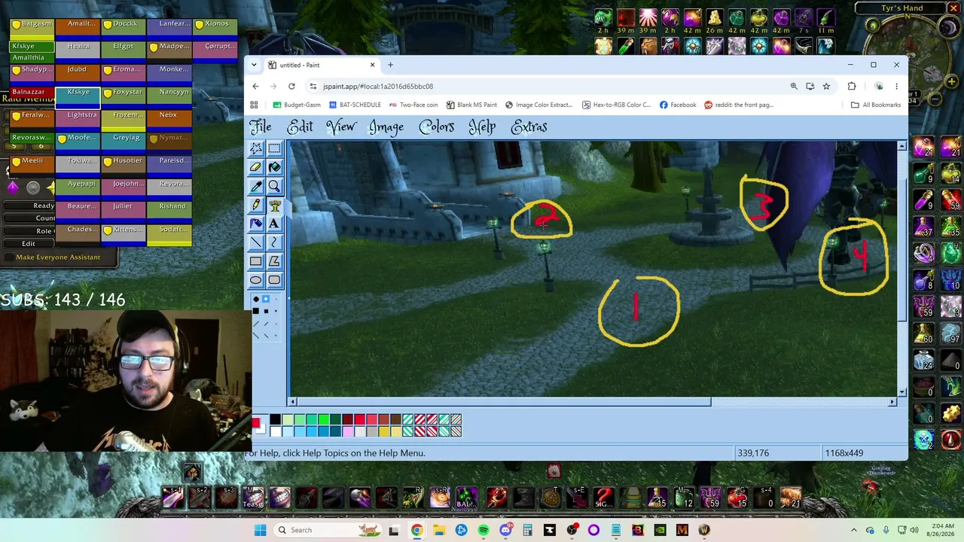Open the Extras menu
The image size is (964, 542).
(529, 126)
